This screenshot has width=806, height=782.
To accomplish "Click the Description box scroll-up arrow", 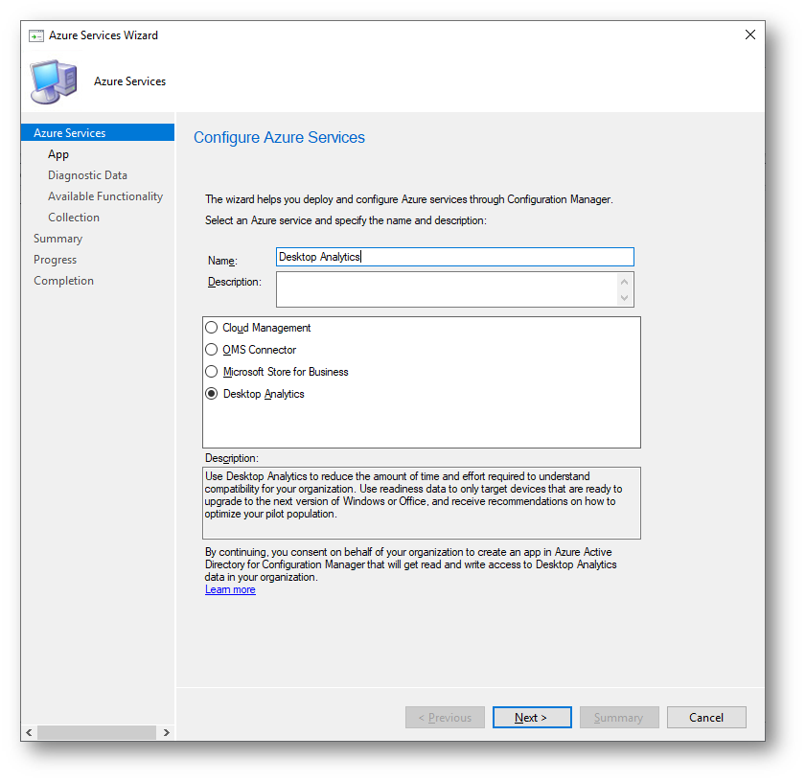I will pos(625,282).
